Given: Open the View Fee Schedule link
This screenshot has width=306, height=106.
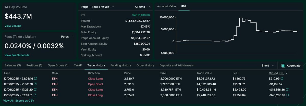Looking at the screenshot, I should (17, 55).
